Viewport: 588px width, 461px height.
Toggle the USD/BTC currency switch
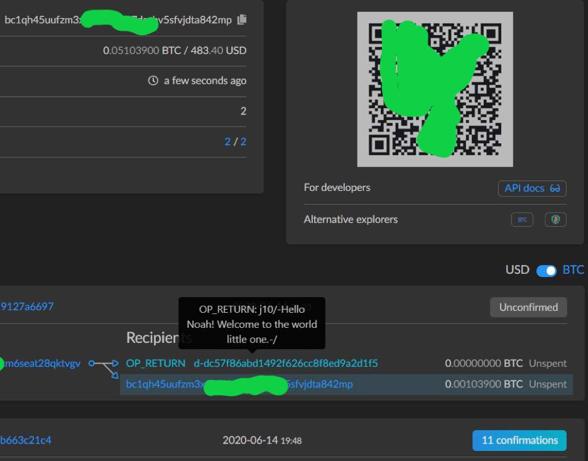pyautogui.click(x=546, y=271)
